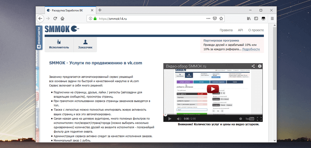Screen dimensions: 311x148
Task: Bookmark this page with the star icon
Action: pyautogui.click(x=221, y=18)
